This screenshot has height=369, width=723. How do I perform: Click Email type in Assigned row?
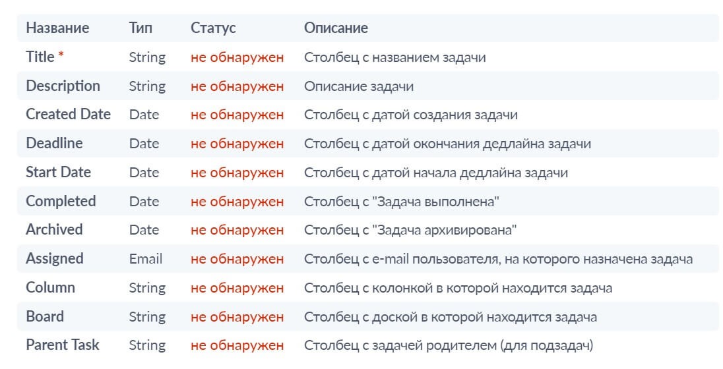pos(146,259)
